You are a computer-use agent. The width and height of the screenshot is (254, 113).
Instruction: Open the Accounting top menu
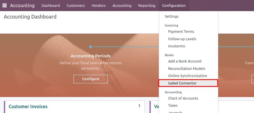[122, 5]
